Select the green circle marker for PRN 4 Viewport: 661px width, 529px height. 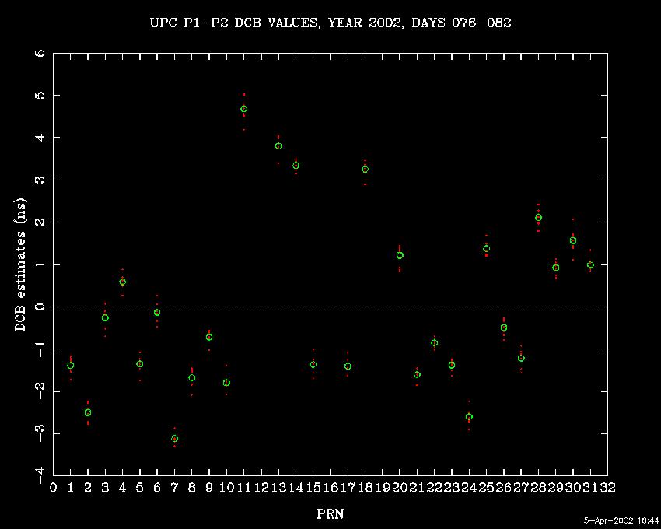(122, 282)
